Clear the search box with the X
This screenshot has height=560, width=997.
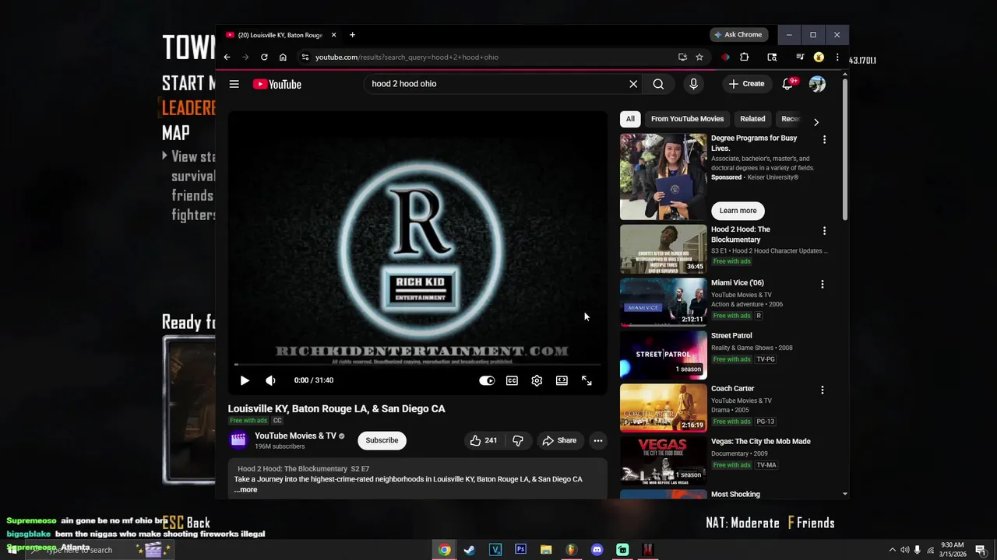[633, 84]
